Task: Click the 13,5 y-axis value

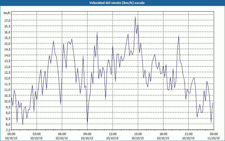Action: tap(7, 61)
